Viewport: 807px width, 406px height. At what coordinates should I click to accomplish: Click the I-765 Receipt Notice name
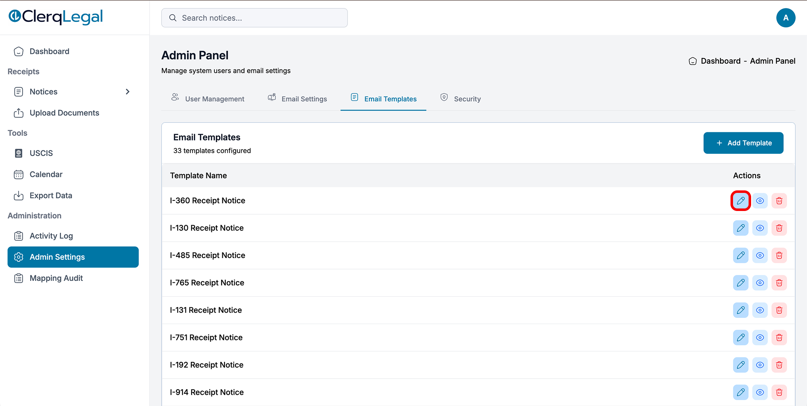(x=207, y=282)
